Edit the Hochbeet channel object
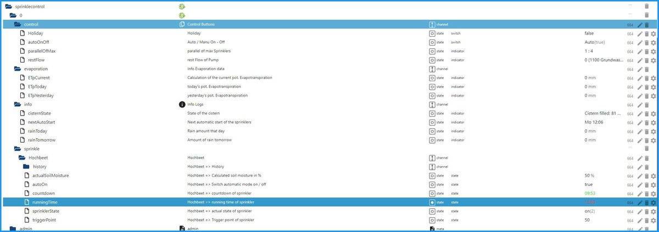The height and width of the screenshot is (232, 659). click(640, 158)
